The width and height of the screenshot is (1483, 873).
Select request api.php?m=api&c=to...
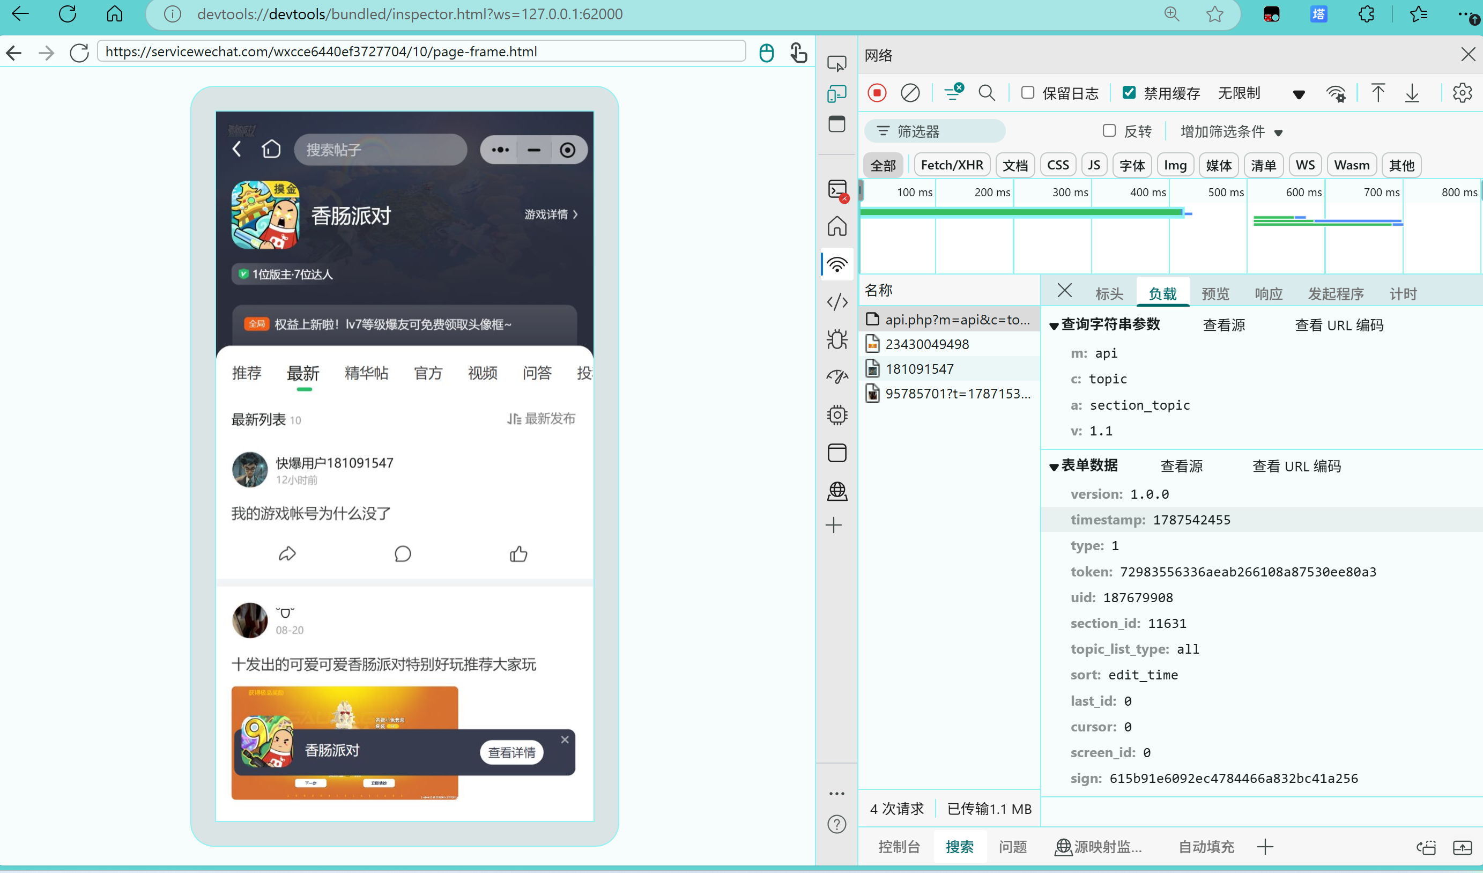pos(948,319)
